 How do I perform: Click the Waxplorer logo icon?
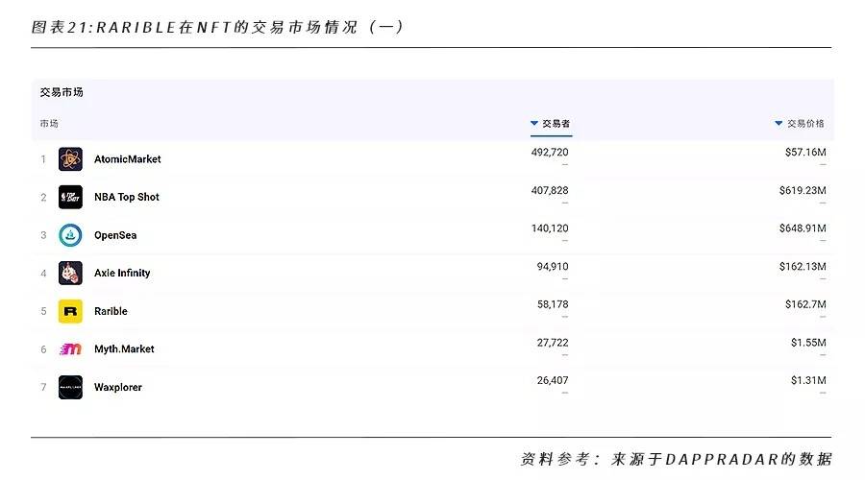click(x=70, y=387)
